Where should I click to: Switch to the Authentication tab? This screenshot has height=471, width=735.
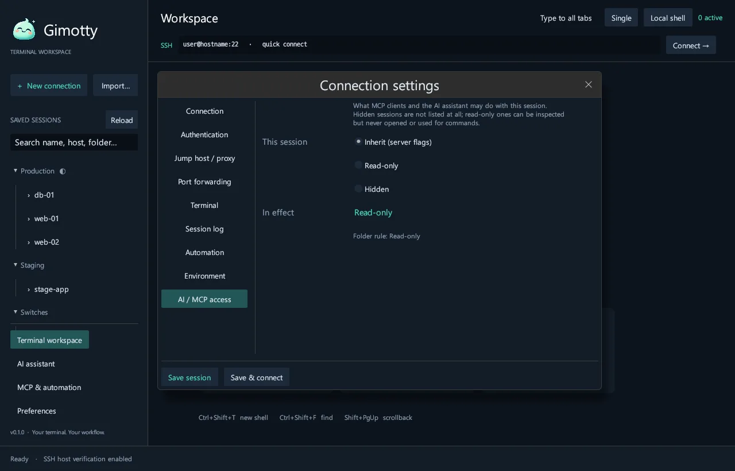pos(204,134)
